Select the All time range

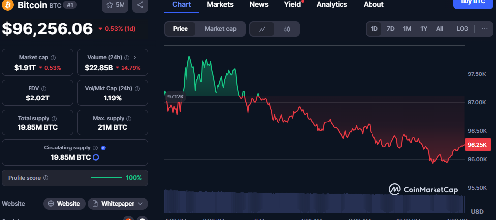[440, 29]
